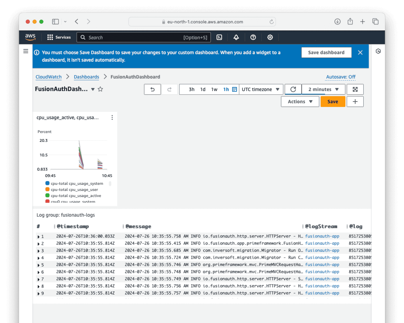The height and width of the screenshot is (323, 404).
Task: Open a new Safari tab
Action: (363, 22)
